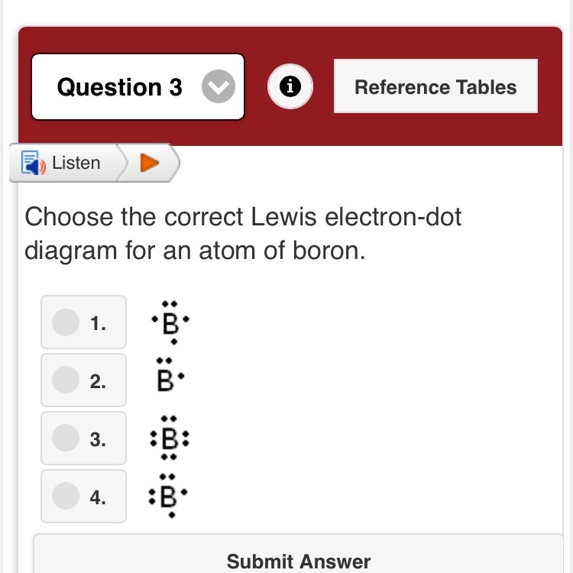Open the Question 3 dropdown selector
The width and height of the screenshot is (573, 573).
coord(138,87)
